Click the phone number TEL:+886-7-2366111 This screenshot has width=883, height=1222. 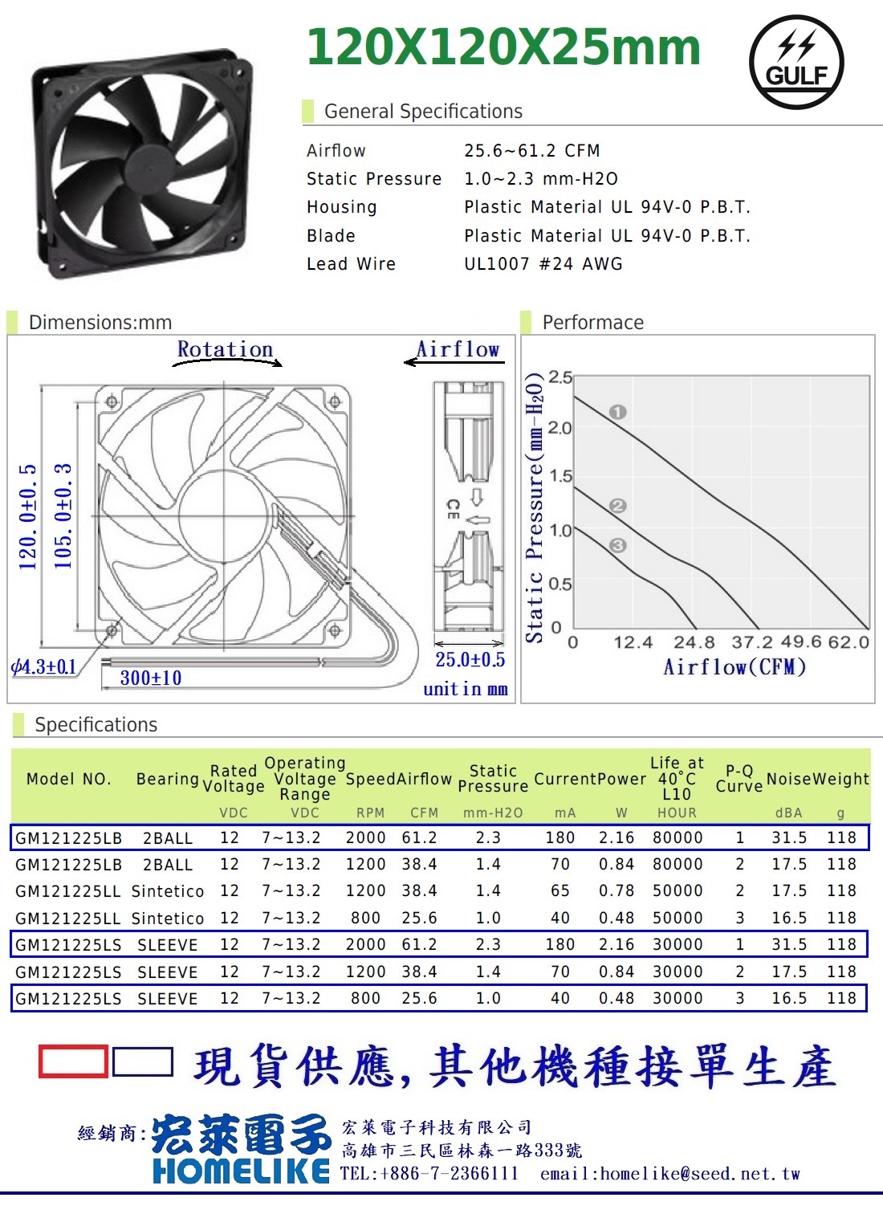click(429, 1174)
